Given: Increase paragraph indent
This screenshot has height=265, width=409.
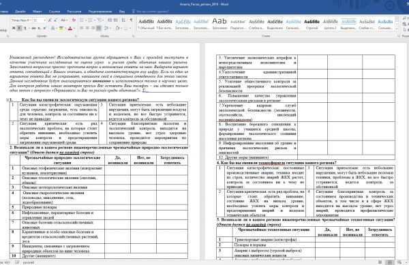Looking at the screenshot, I should pos(116,20).
